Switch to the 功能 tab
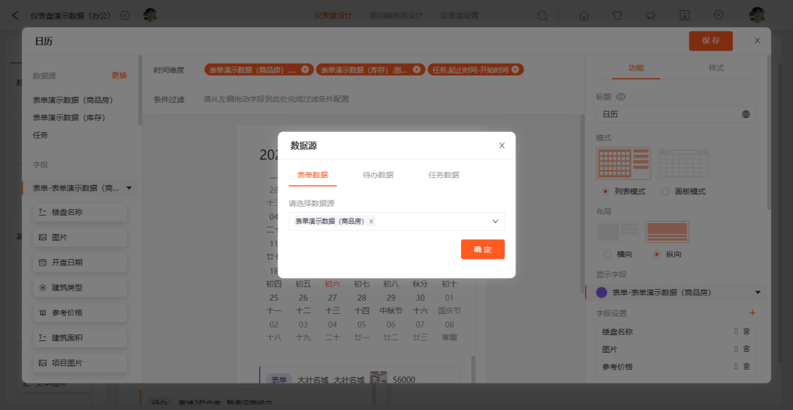This screenshot has width=793, height=410. pyautogui.click(x=636, y=68)
